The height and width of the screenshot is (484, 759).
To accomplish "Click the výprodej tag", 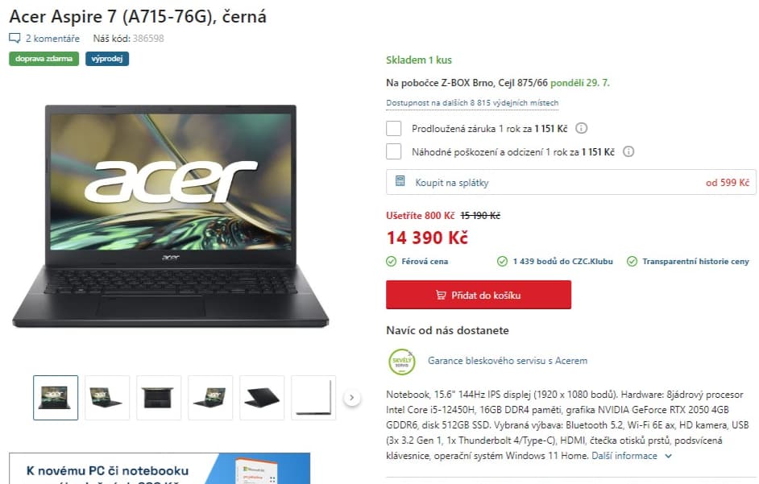I will [x=107, y=59].
